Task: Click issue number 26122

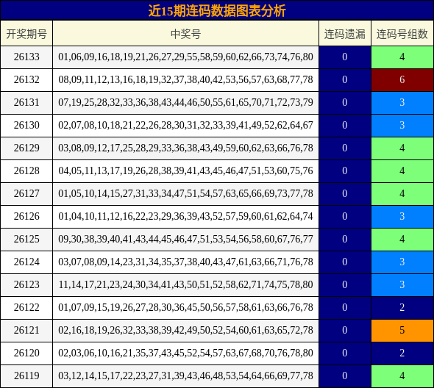Action: (x=26, y=307)
